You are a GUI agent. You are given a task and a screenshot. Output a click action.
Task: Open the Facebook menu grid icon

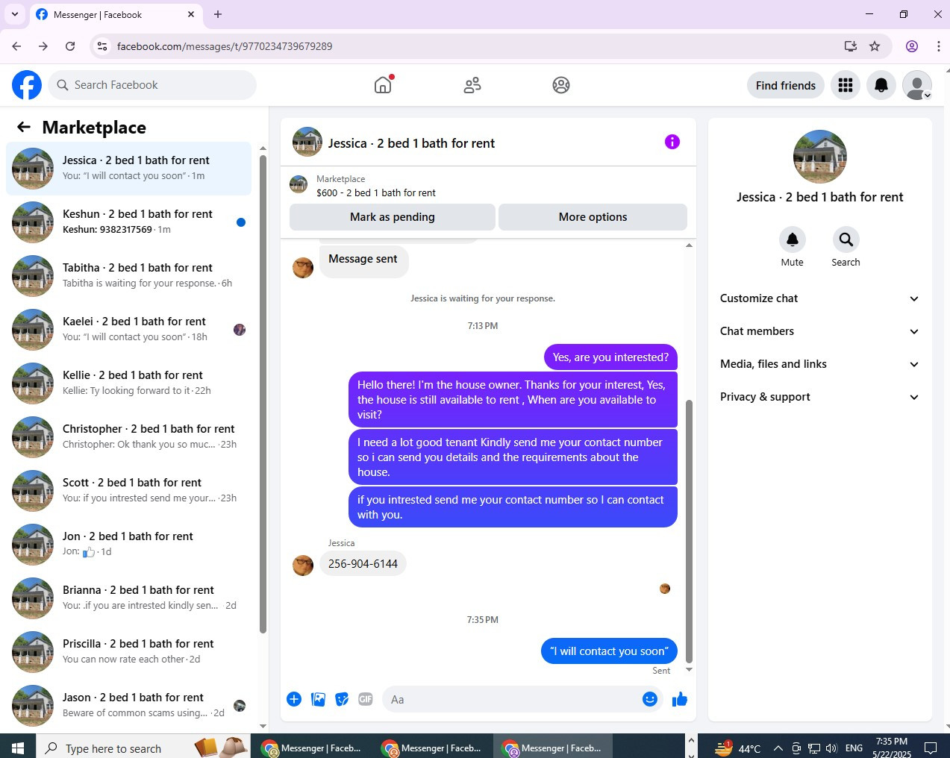tap(846, 85)
